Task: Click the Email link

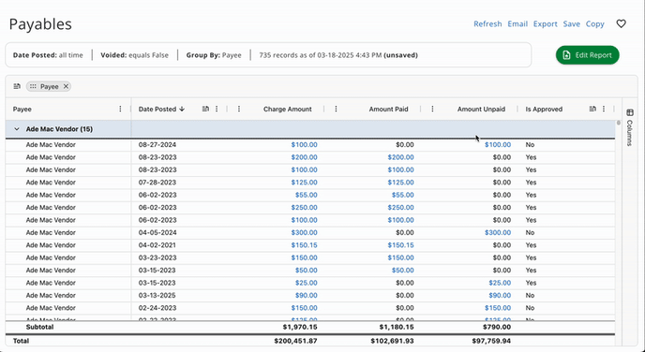Action: tap(517, 23)
